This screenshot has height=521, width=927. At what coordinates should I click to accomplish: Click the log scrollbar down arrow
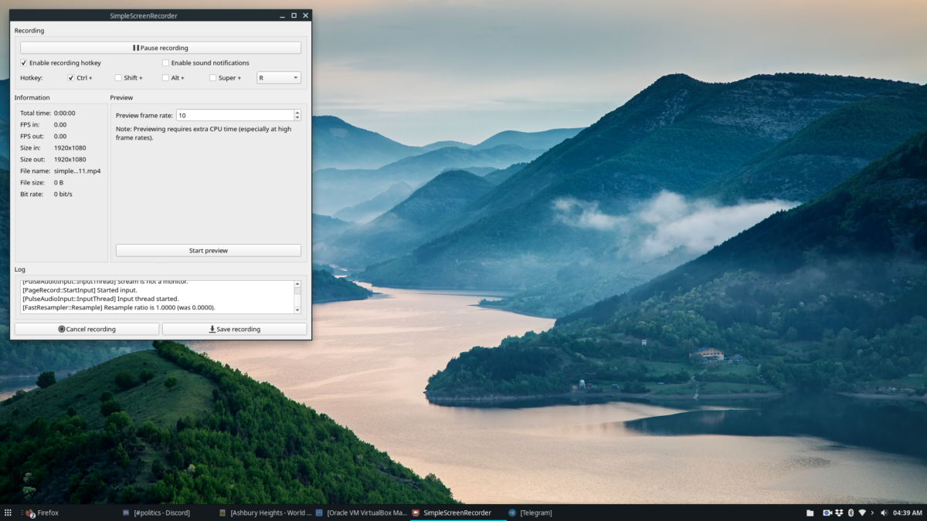point(298,310)
